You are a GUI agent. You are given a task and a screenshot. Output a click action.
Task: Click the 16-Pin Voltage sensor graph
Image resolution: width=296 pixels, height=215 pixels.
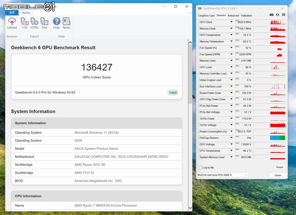269,125
